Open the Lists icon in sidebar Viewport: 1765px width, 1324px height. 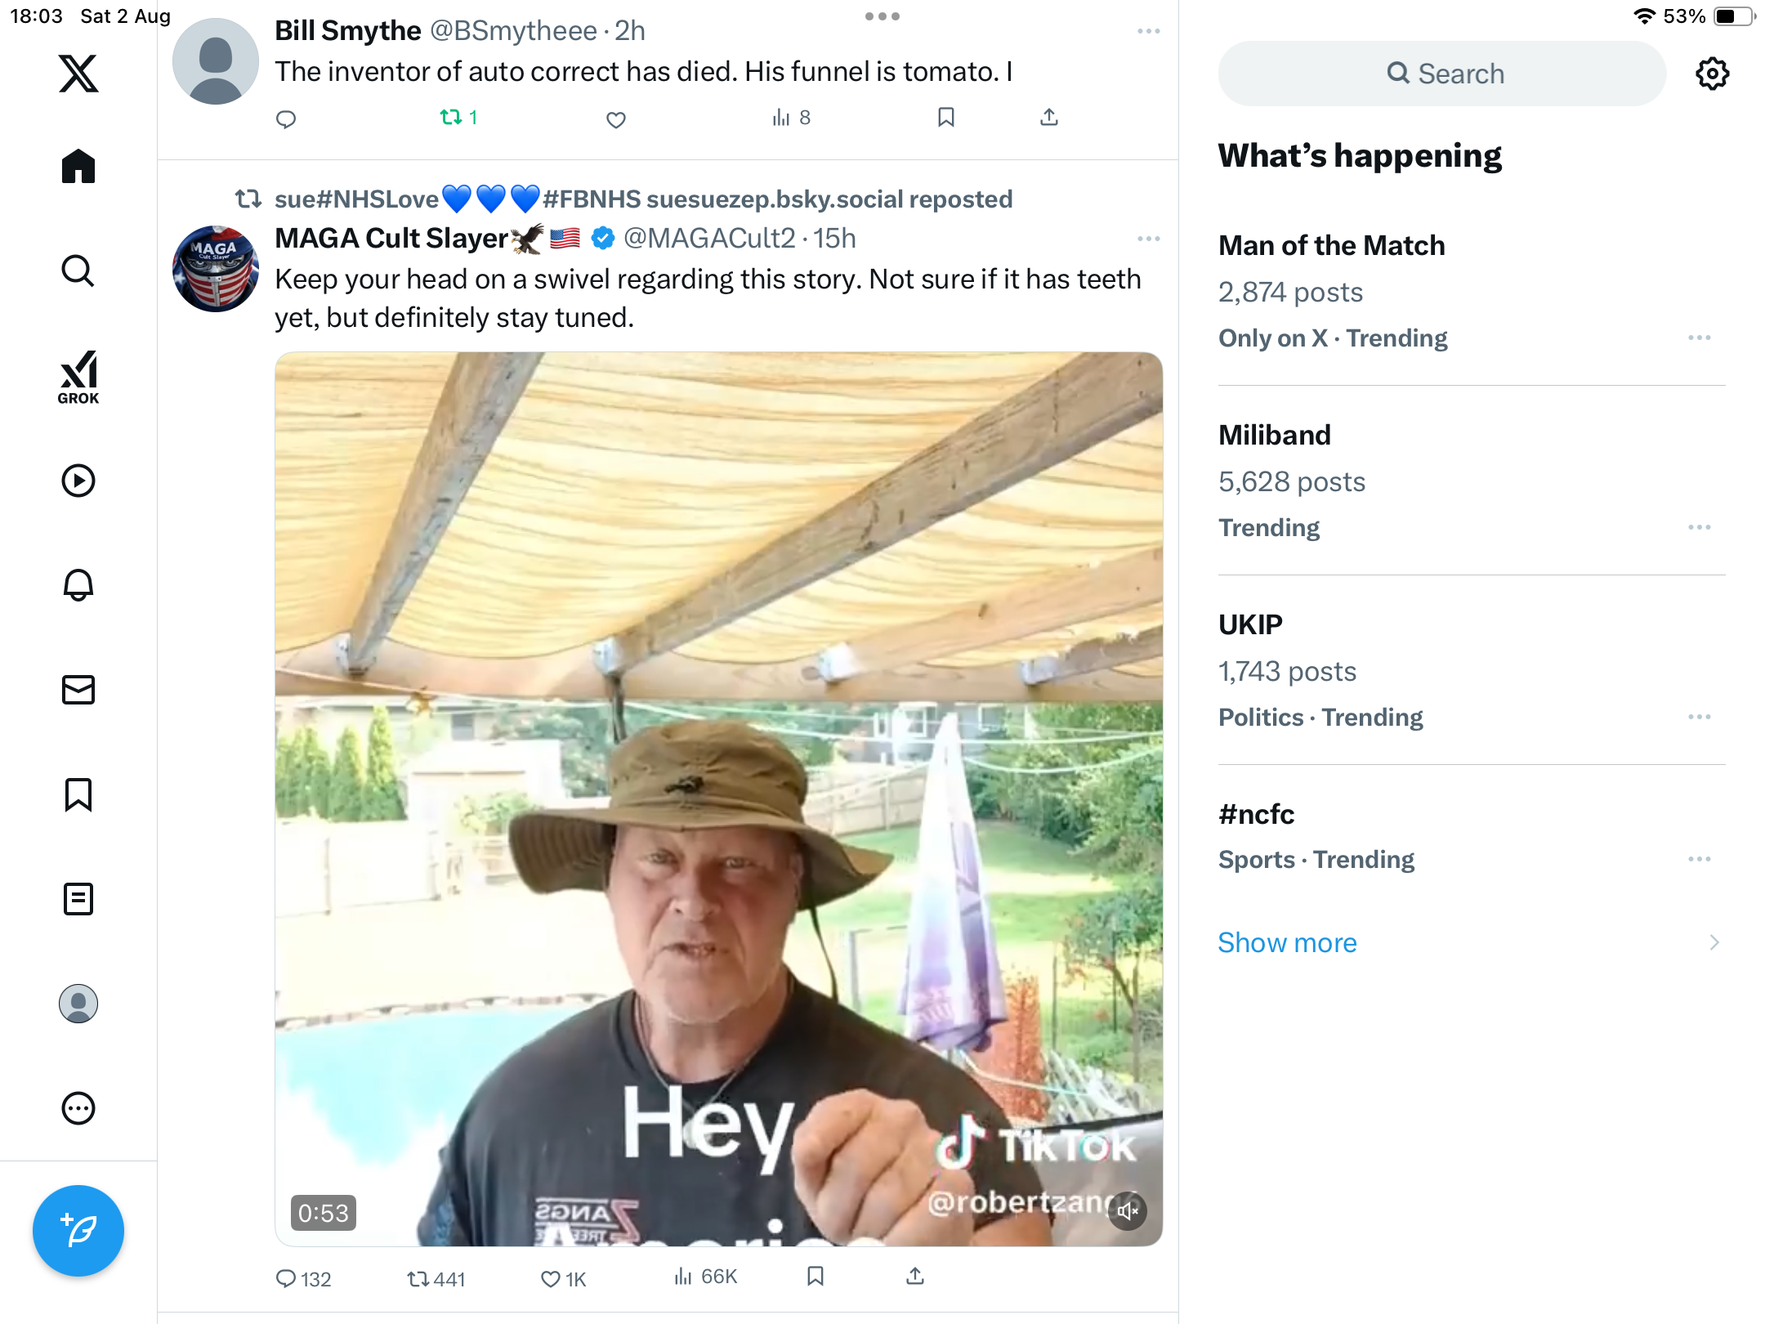click(78, 899)
